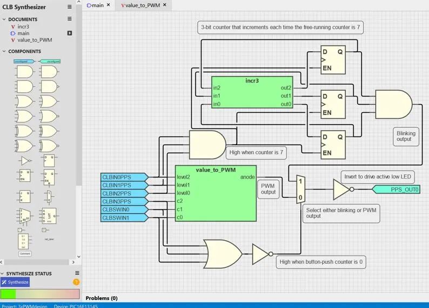Screen dimensions: 429x308
Task: Click the synthesis progress color bar
Action: 39,293
